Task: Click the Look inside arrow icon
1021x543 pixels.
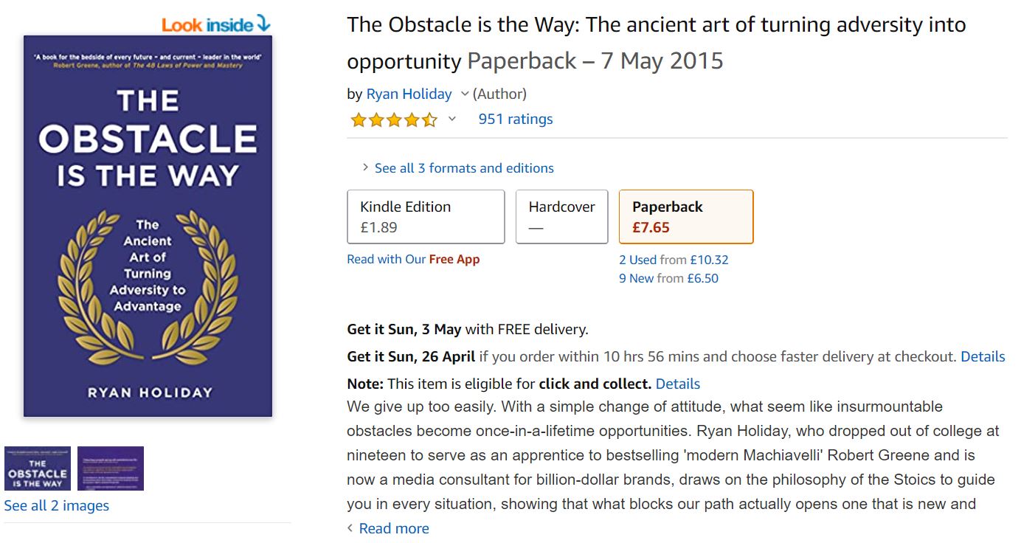Action: (265, 22)
